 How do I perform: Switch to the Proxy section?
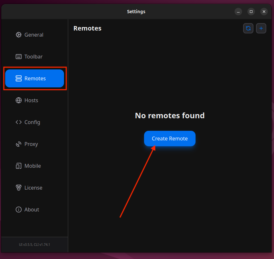[x=35, y=144]
